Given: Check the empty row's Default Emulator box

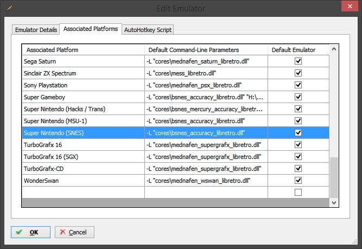Looking at the screenshot, I should tap(298, 192).
